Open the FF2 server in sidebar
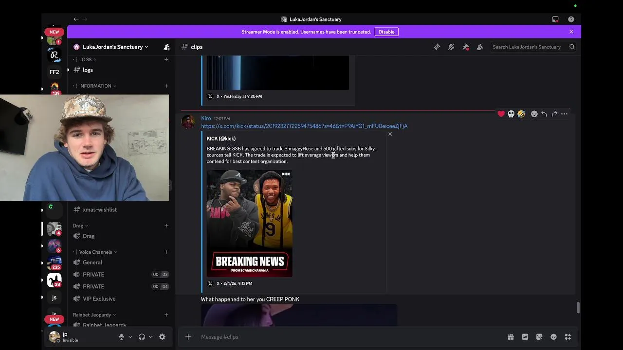 point(54,72)
